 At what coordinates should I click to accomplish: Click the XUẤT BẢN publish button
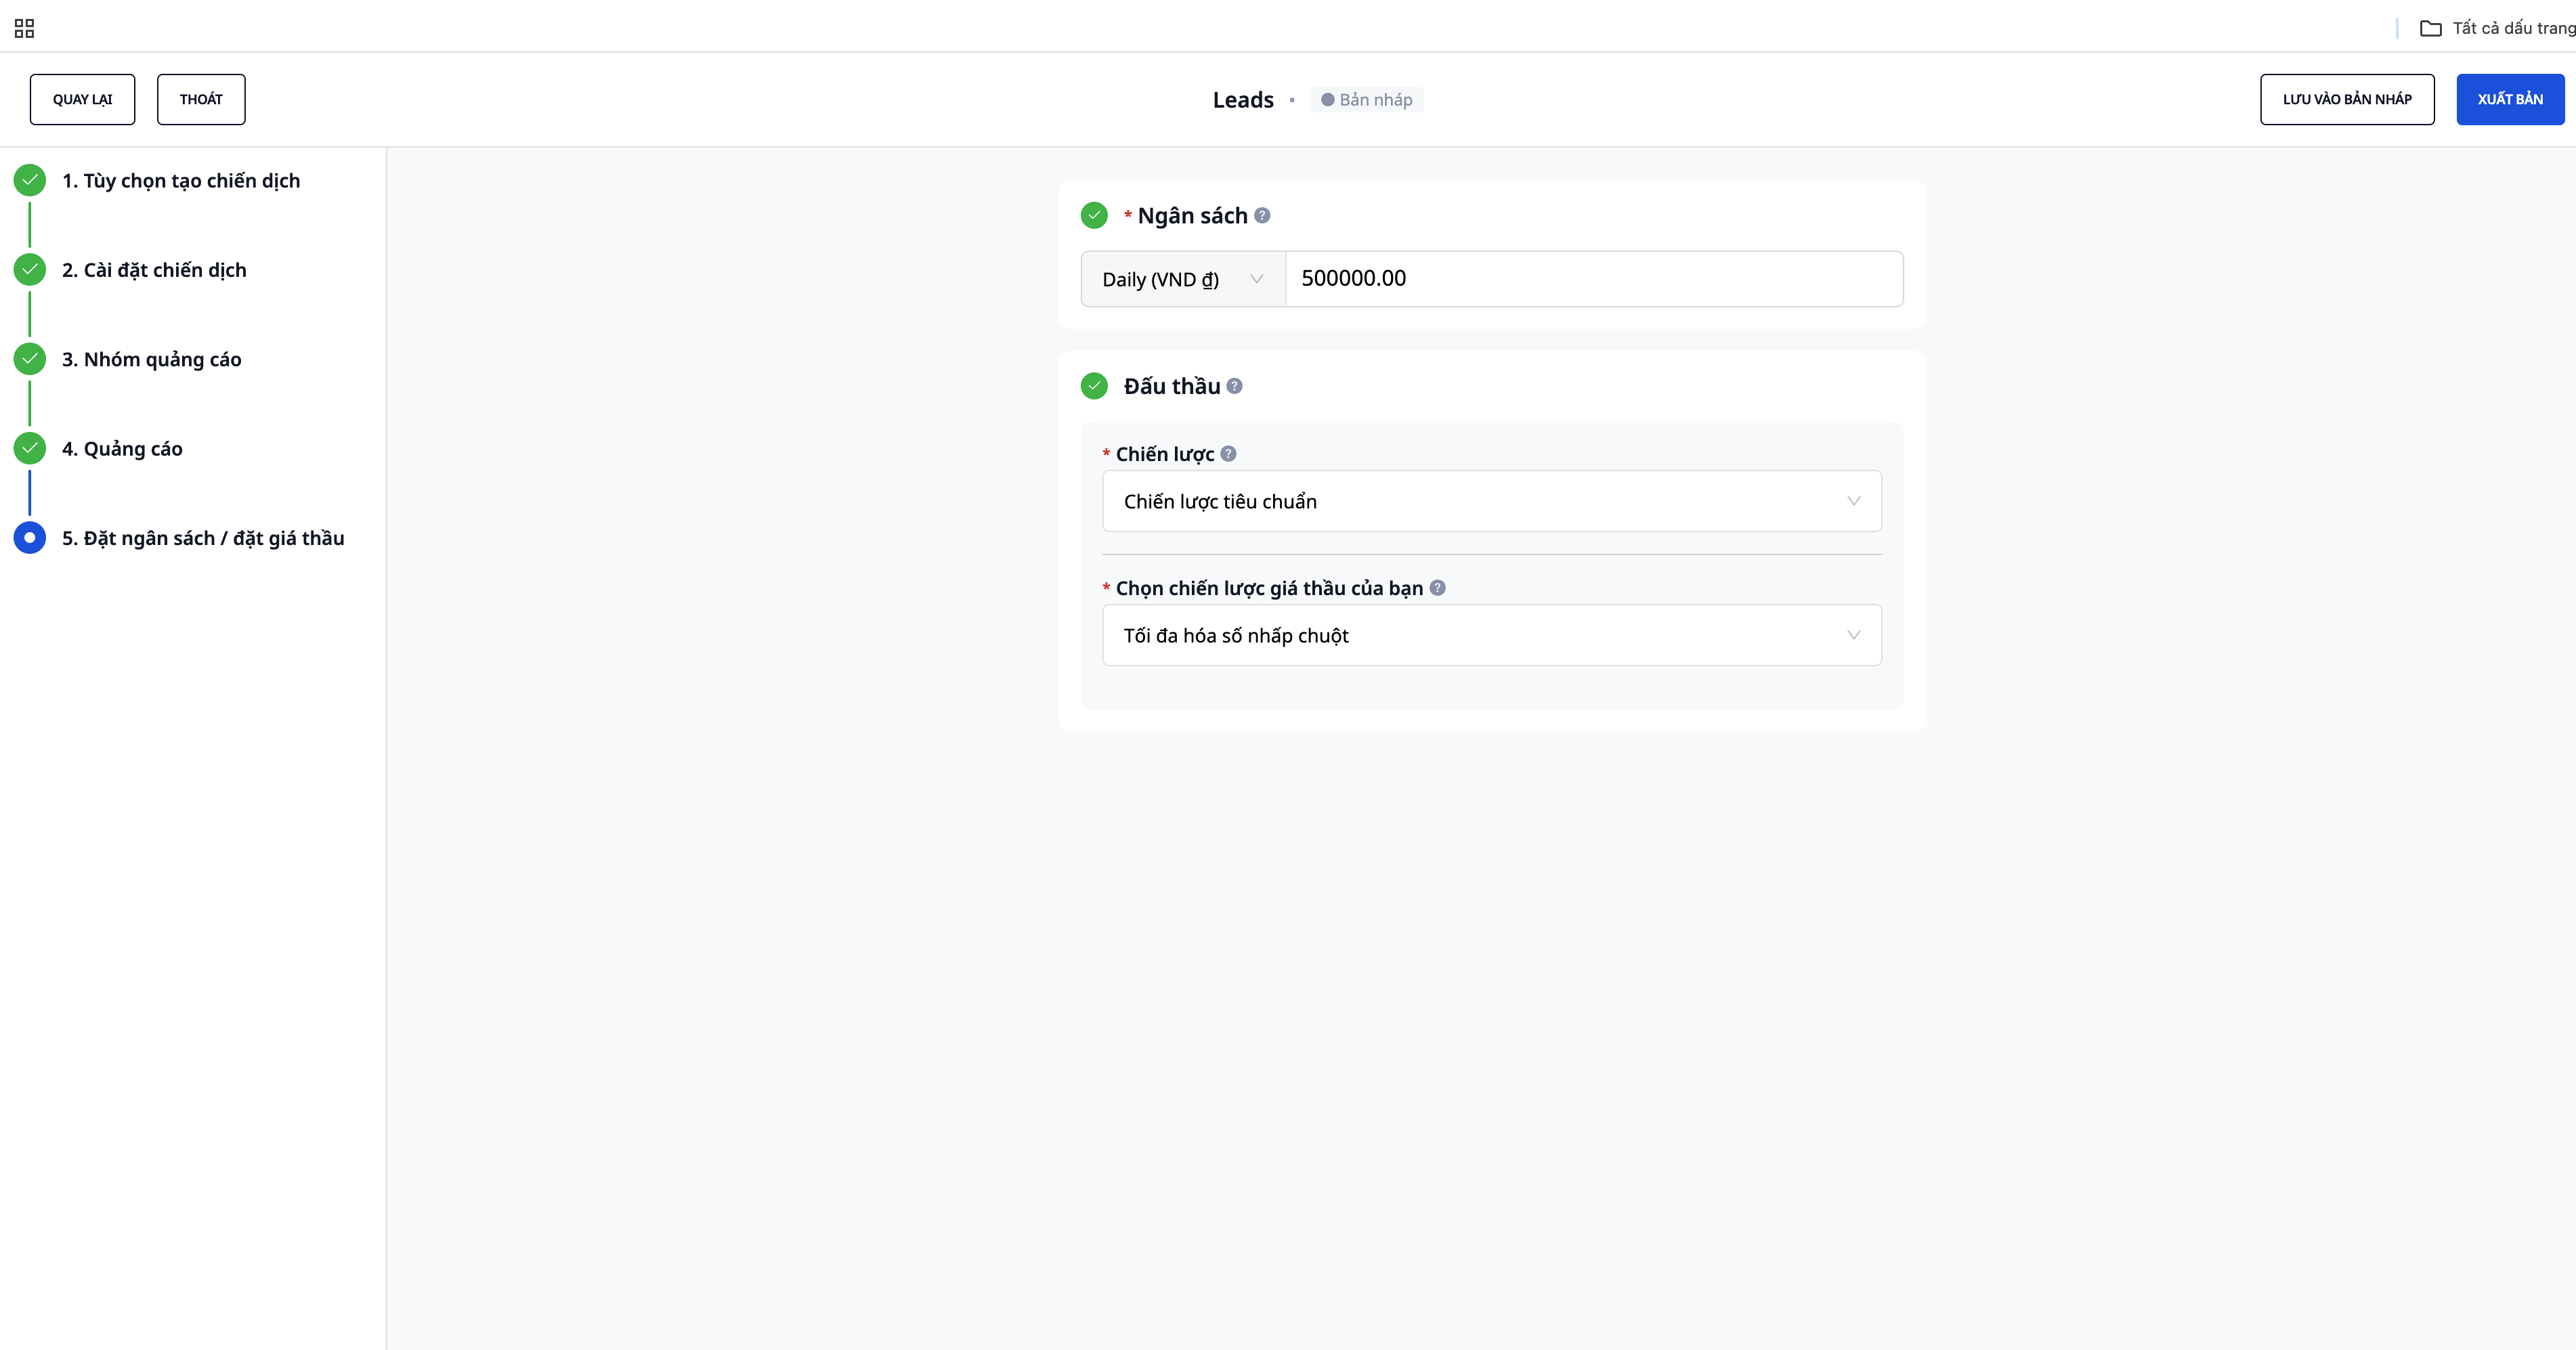(2509, 99)
